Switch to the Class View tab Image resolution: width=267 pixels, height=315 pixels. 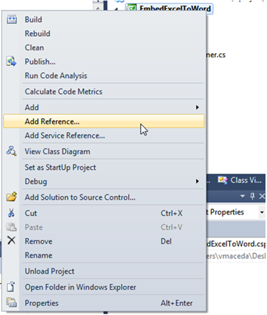tap(240, 180)
